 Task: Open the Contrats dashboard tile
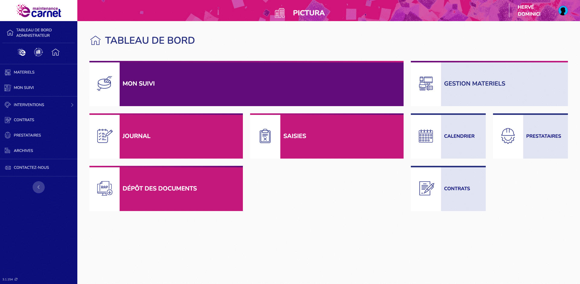pos(448,188)
